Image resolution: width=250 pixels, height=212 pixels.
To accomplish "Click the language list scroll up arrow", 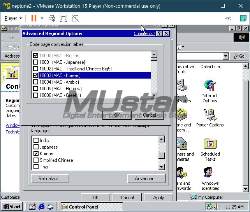I will [162, 139].
